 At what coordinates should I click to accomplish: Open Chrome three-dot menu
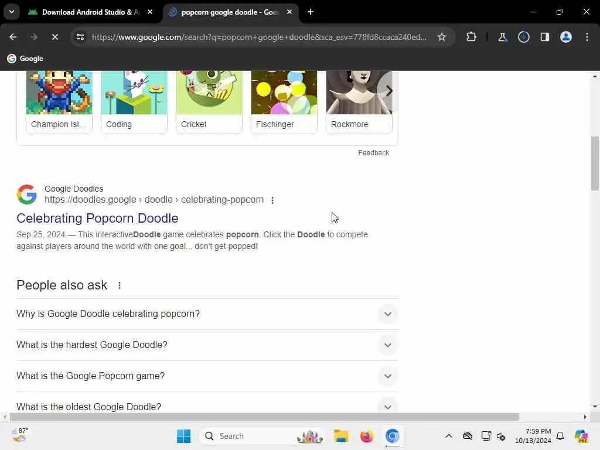click(587, 37)
